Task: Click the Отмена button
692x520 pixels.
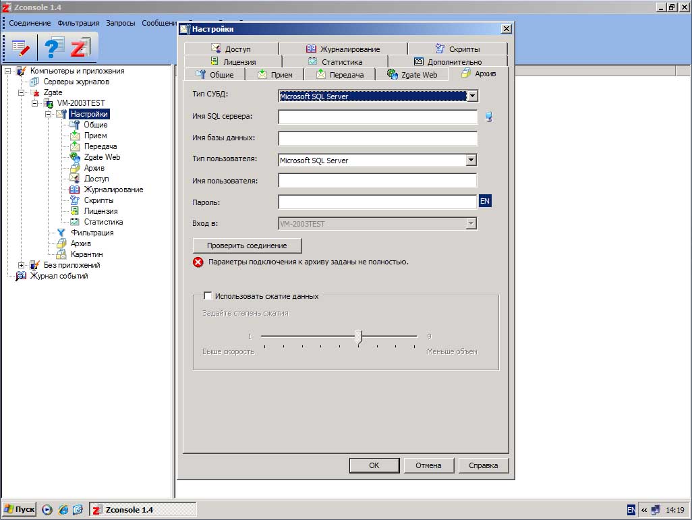Action: click(428, 465)
